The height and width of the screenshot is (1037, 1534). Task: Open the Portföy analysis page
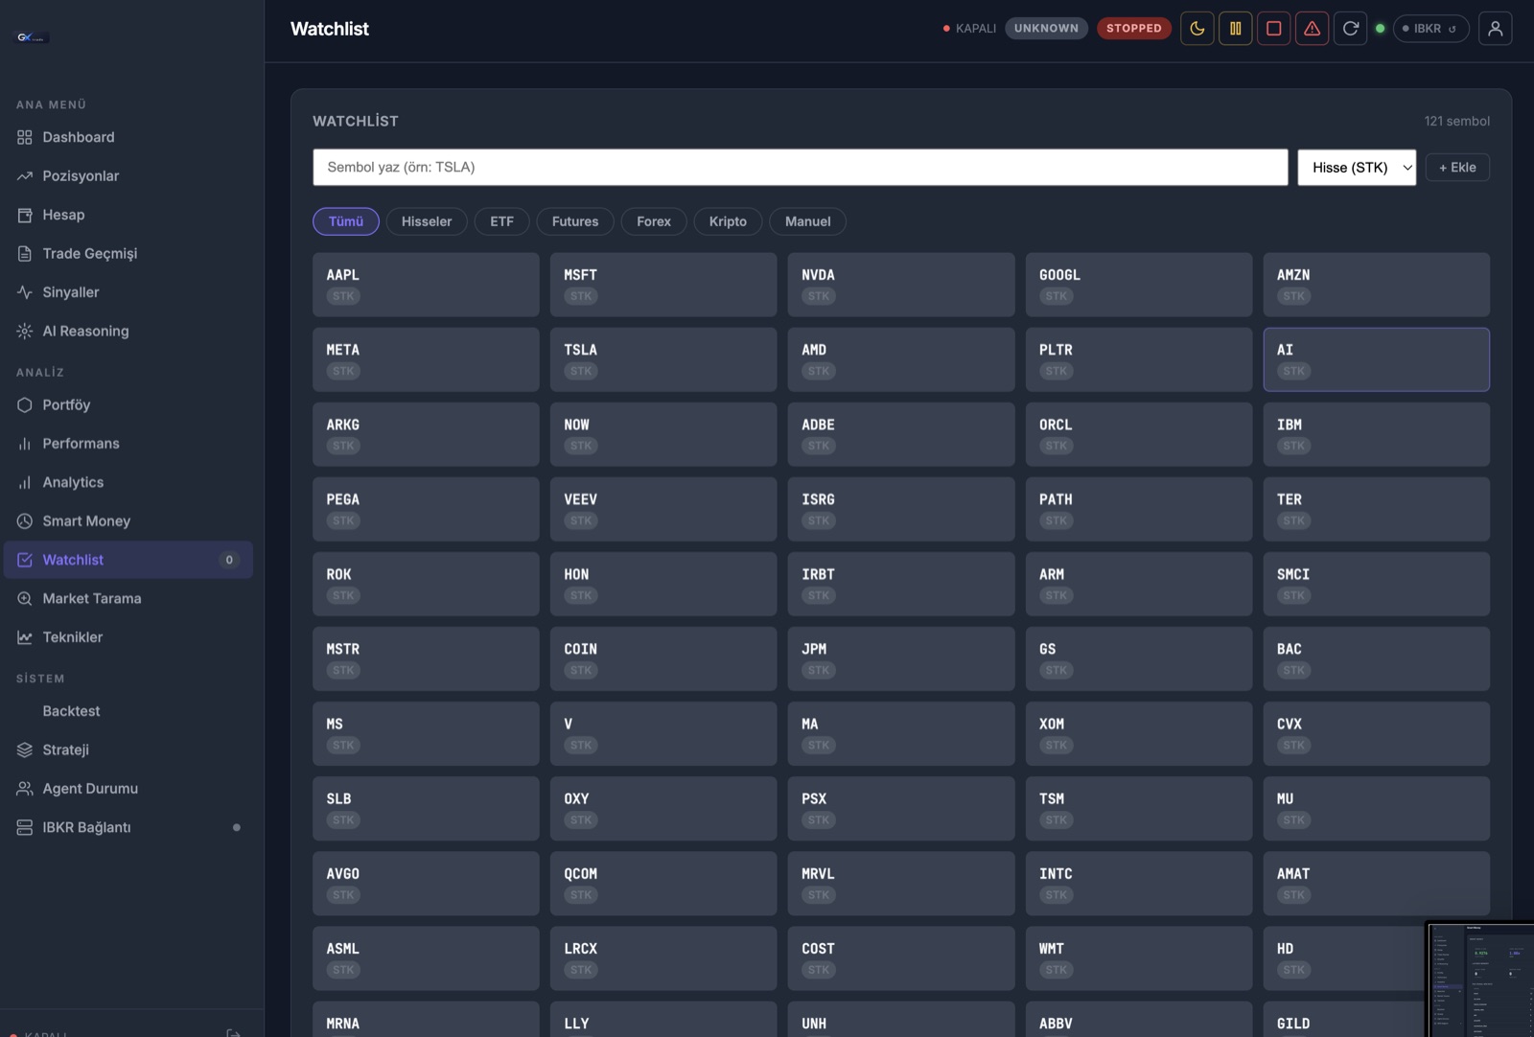tap(128, 404)
